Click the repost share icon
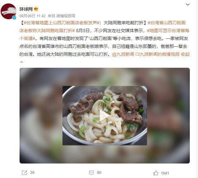 click(24, 173)
